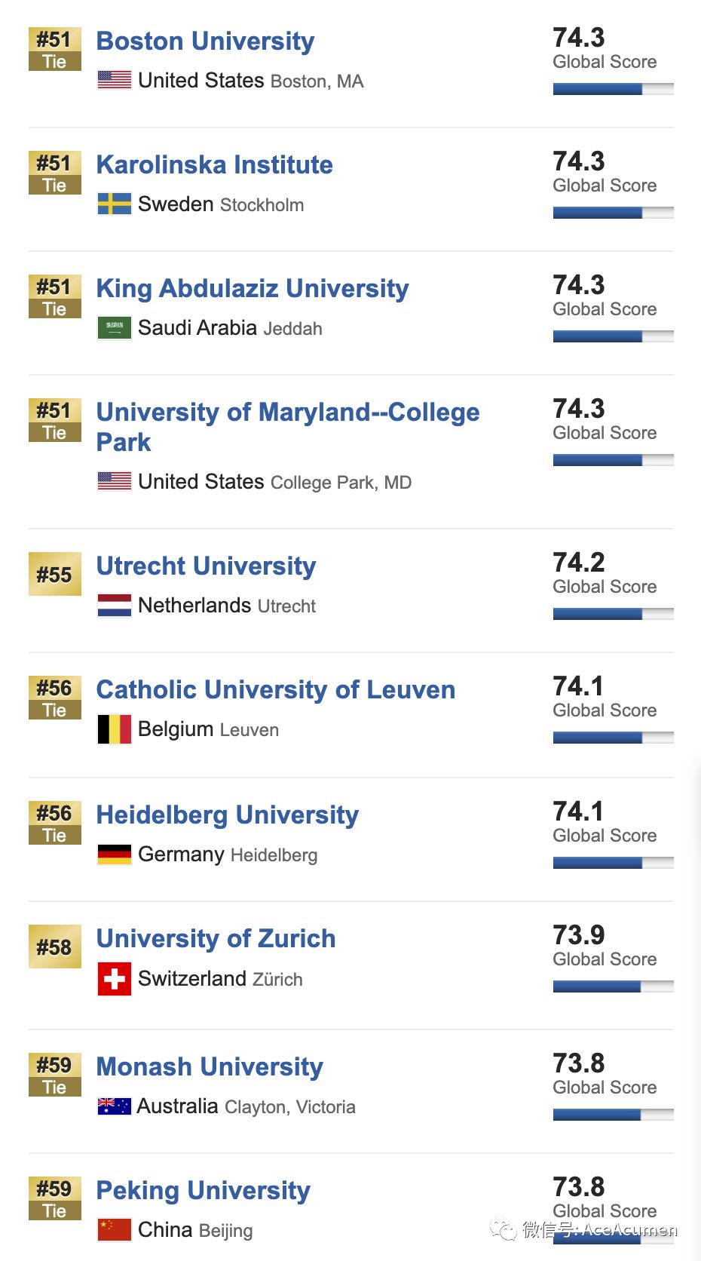Click the Switzerland flag icon
This screenshot has height=1261, width=701.
pos(115,979)
